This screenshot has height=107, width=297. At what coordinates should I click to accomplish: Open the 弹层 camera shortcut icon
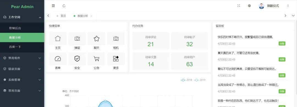pyautogui.click(x=77, y=38)
